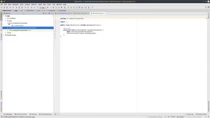Open the VCS menu
The image size is (210, 118).
[54, 4]
